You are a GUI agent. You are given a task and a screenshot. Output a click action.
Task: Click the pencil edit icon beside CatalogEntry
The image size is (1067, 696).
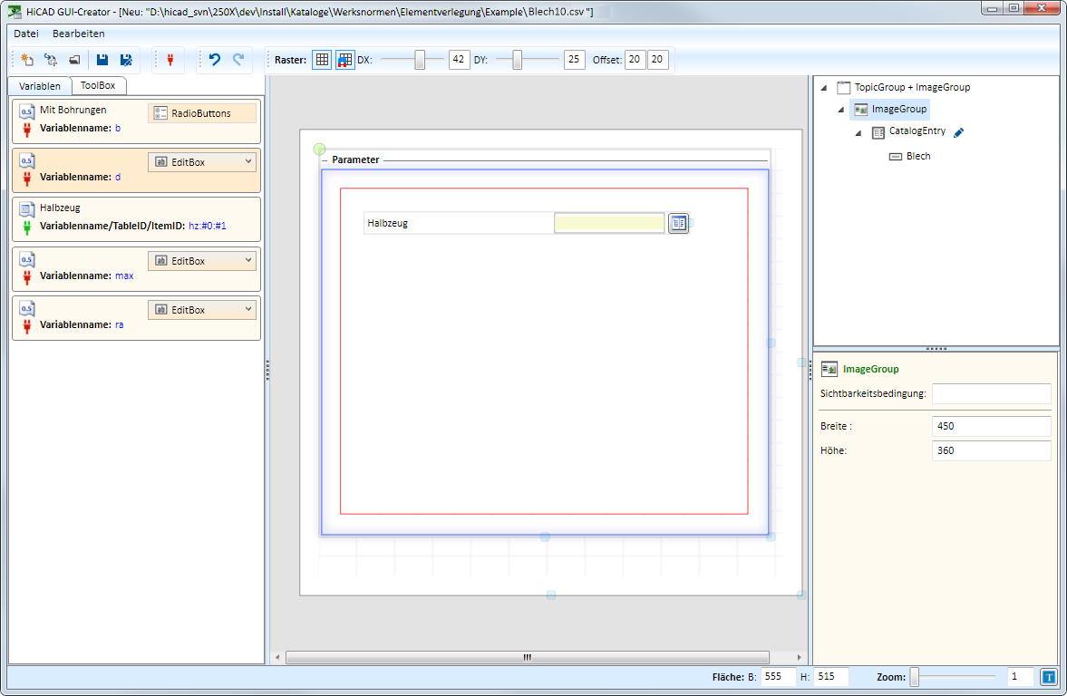(x=959, y=132)
